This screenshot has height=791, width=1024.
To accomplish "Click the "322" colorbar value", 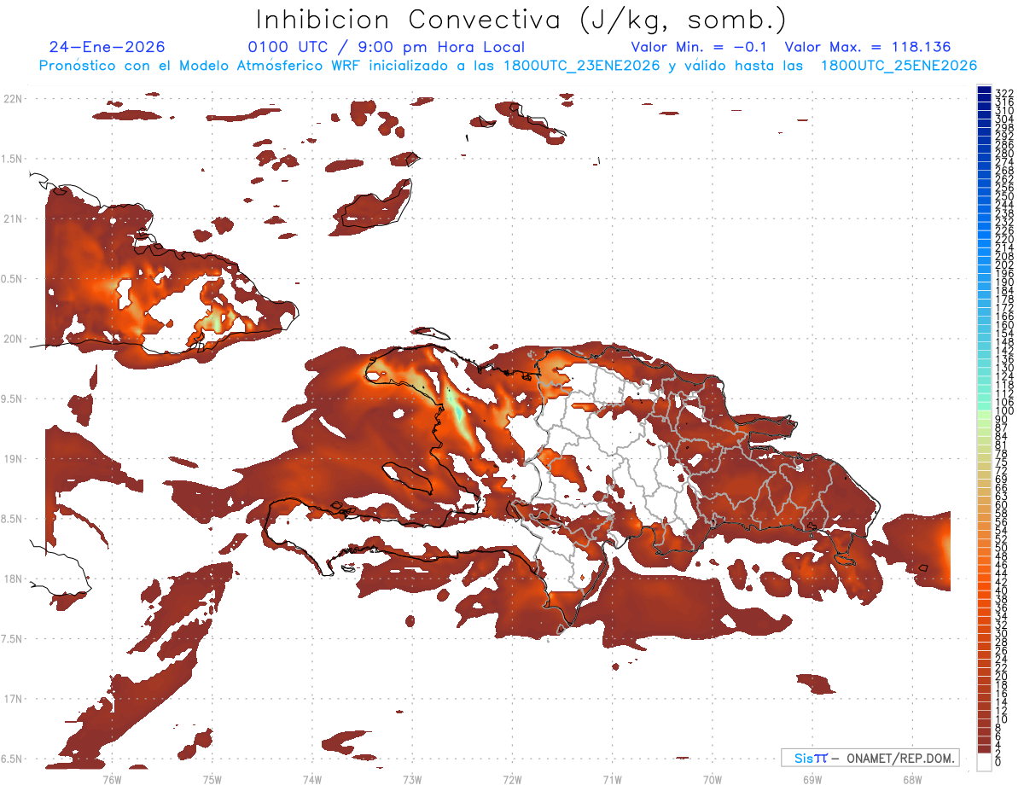I will tap(1004, 93).
